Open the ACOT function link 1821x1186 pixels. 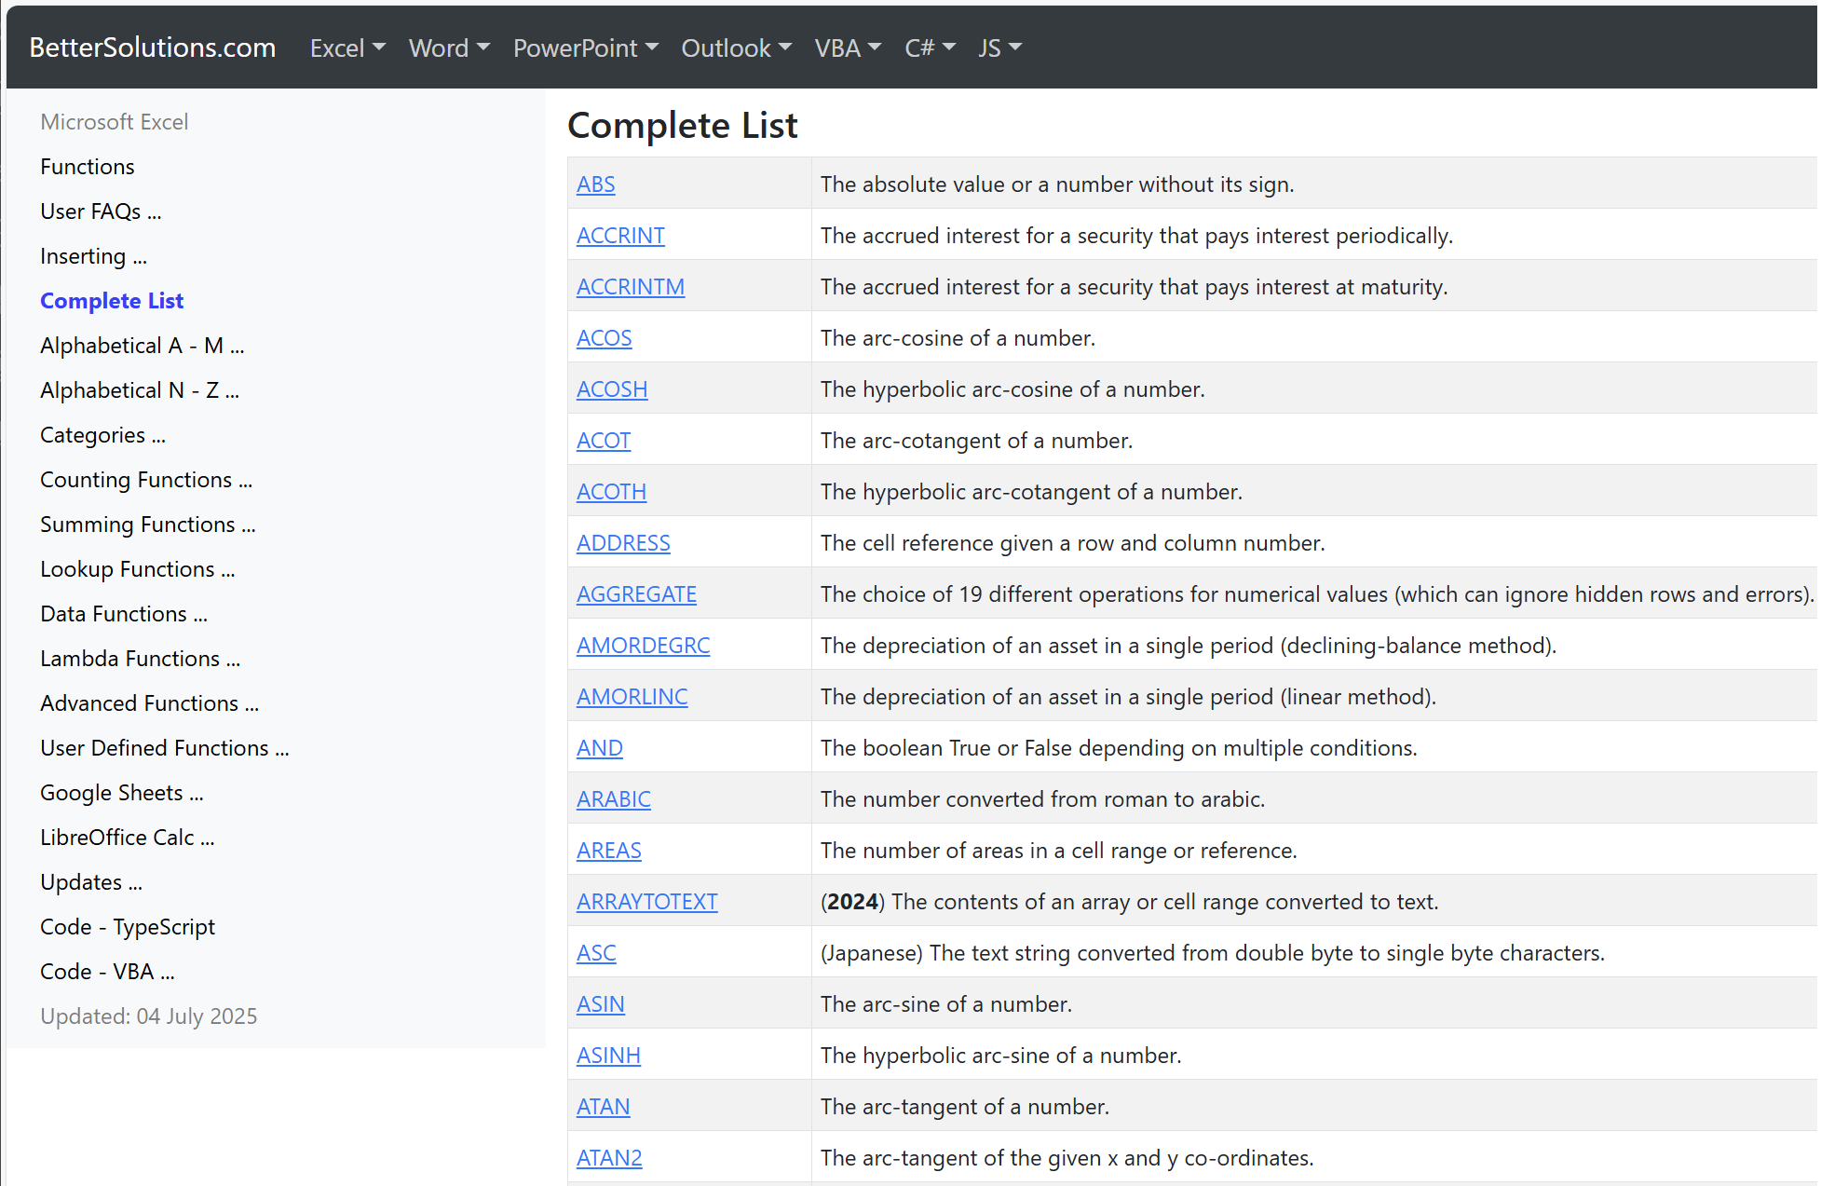point(604,441)
